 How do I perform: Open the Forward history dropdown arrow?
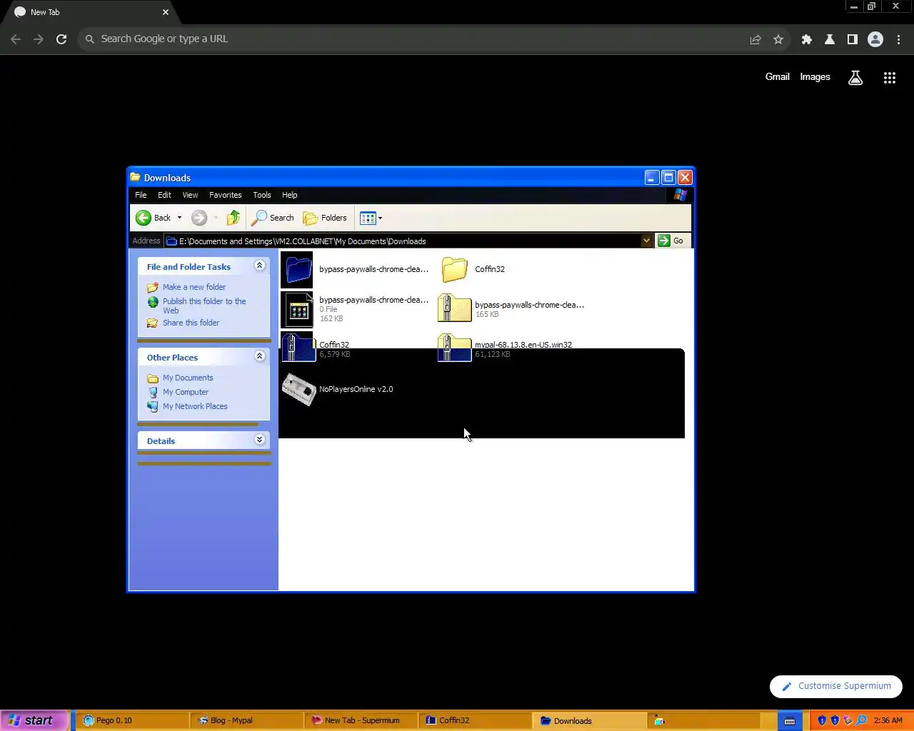(216, 218)
